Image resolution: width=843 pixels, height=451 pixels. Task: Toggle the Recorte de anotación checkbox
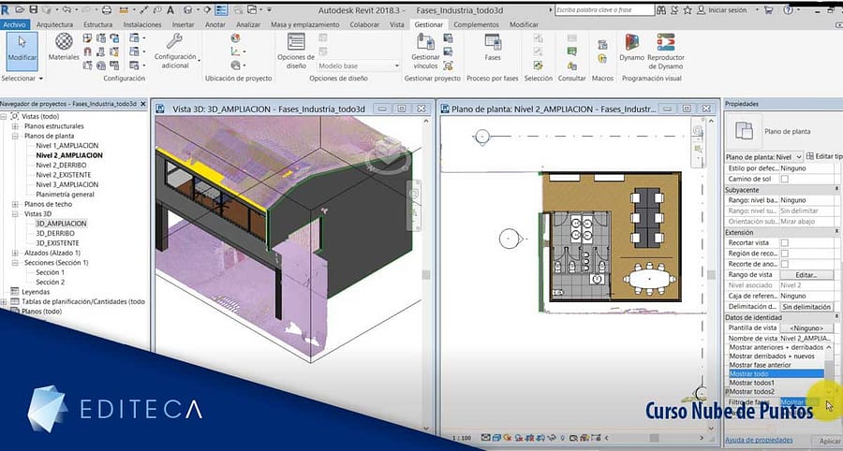pos(784,264)
